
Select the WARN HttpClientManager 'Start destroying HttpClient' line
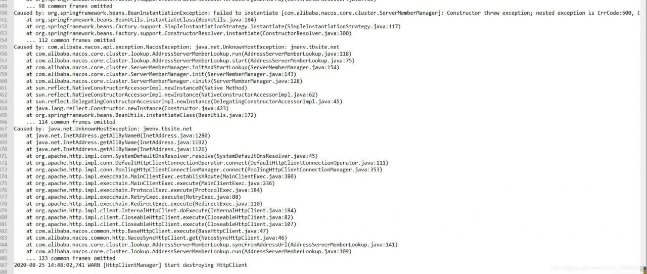(131, 265)
